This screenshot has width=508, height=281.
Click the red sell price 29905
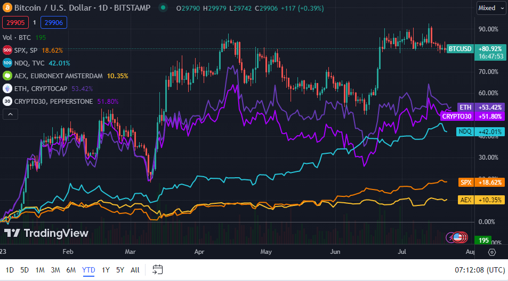click(15, 23)
